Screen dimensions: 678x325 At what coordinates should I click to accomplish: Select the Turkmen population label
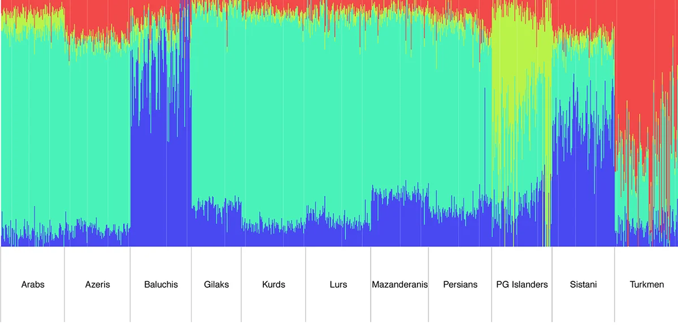pyautogui.click(x=646, y=284)
